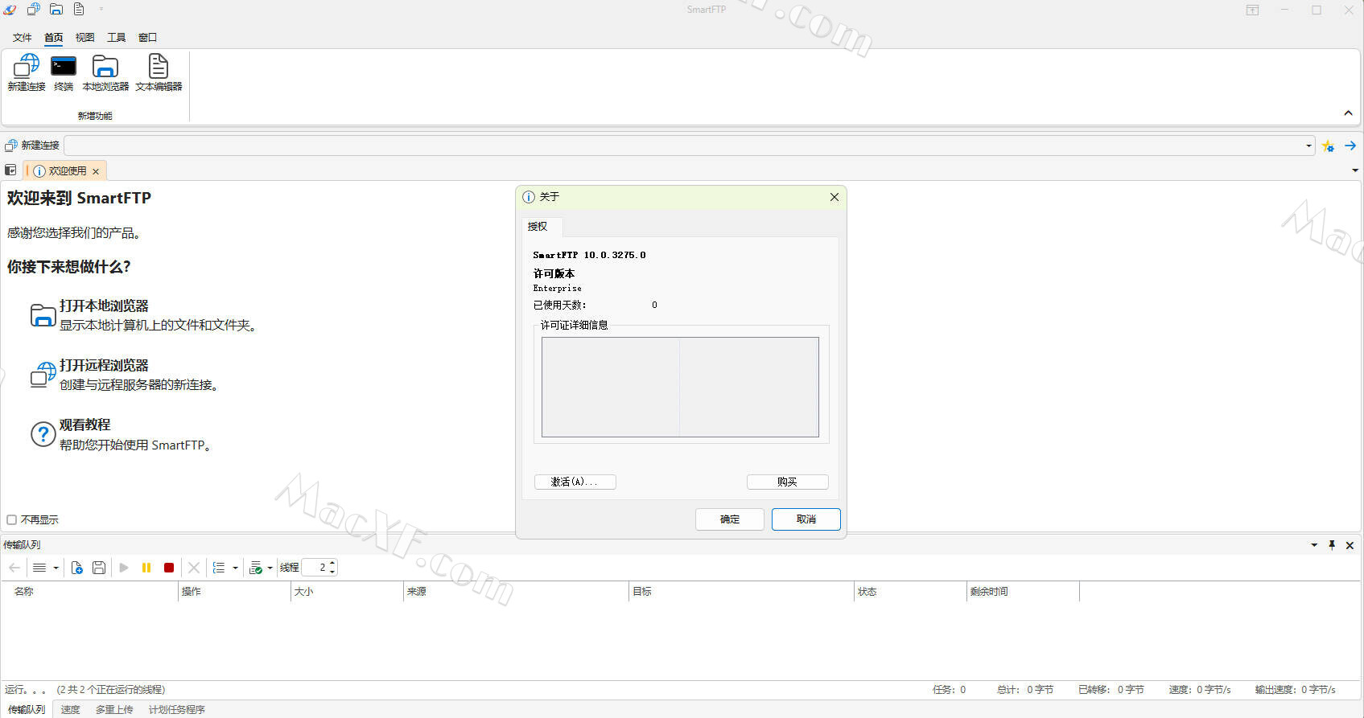Confirm with the OK (确定) button
This screenshot has width=1364, height=718.
pos(730,519)
